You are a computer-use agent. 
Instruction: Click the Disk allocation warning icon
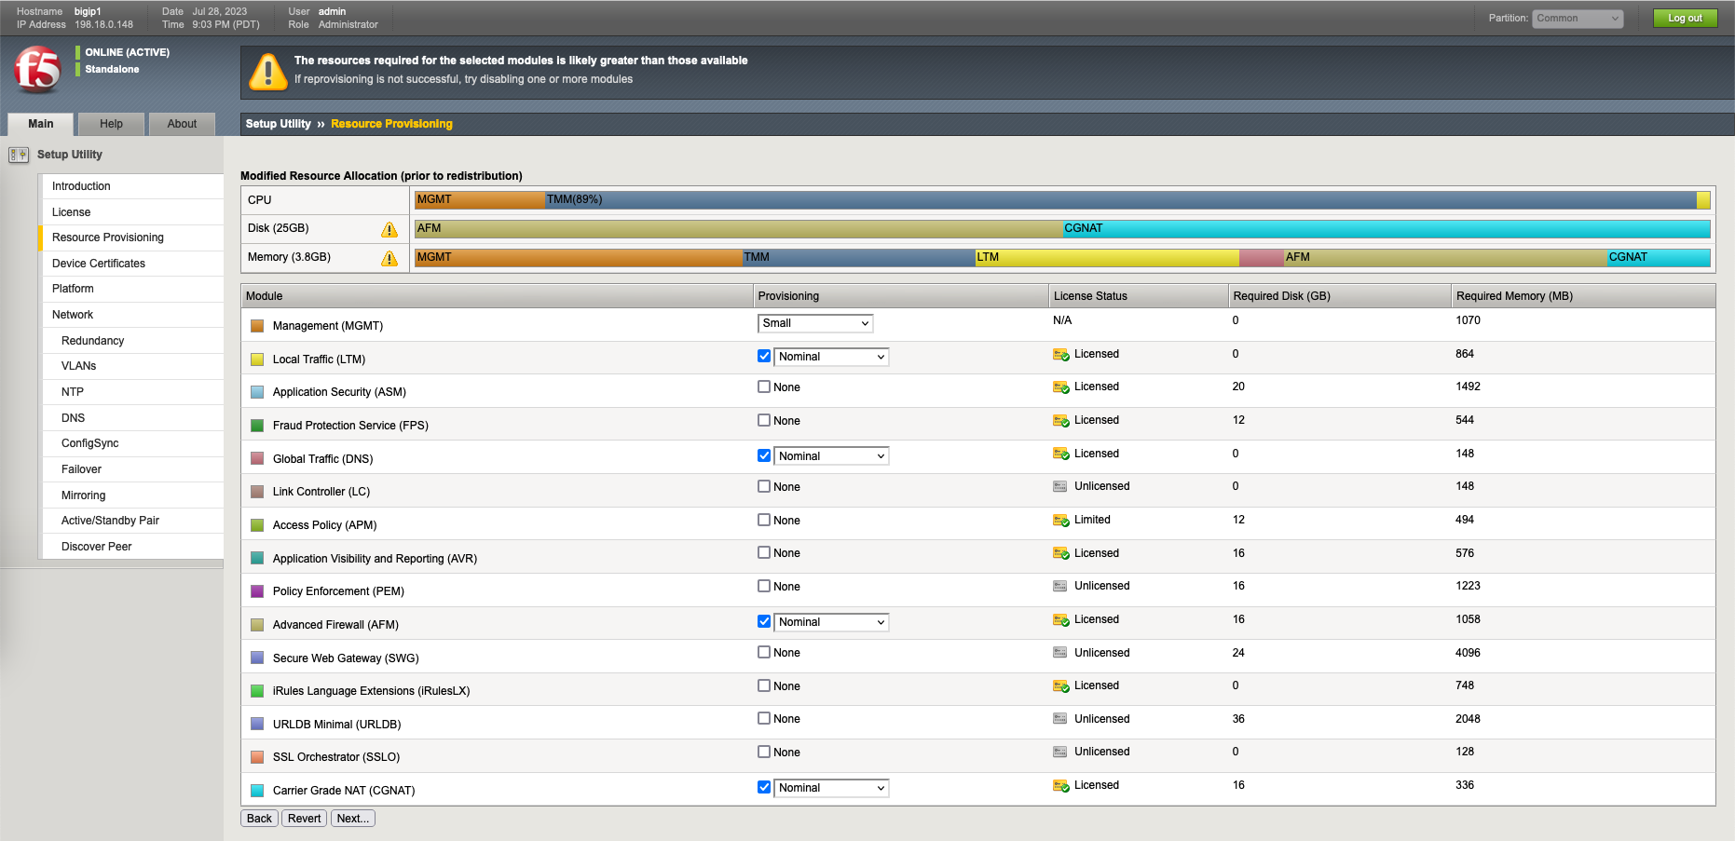389,229
